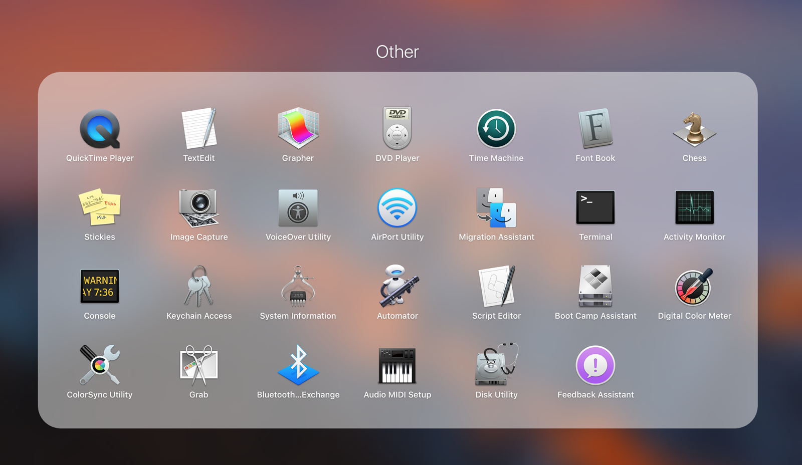Launch Feedback Assistant icon
Viewport: 802px width, 465px height.
[x=595, y=365]
